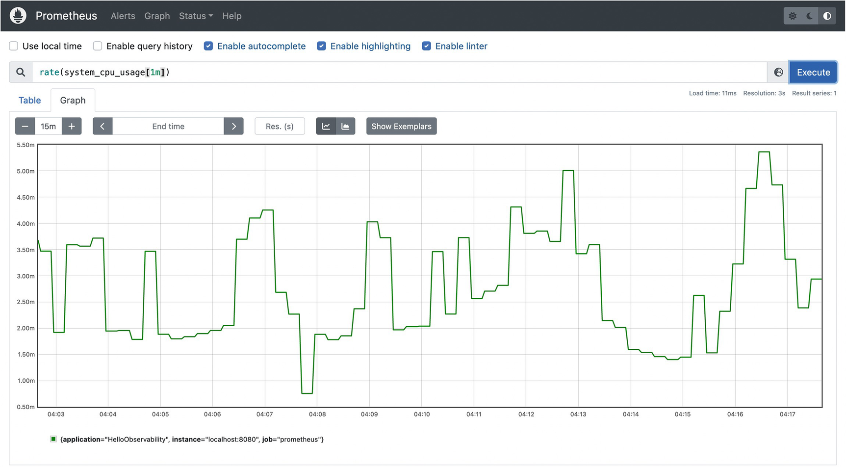Increase the 15m time range
Viewport: 846px width, 467px height.
(72, 126)
